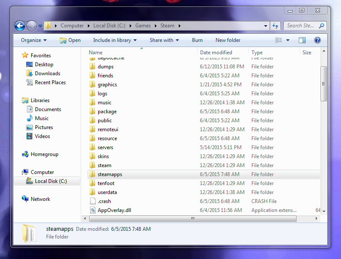Select the package folder

pos(107,112)
